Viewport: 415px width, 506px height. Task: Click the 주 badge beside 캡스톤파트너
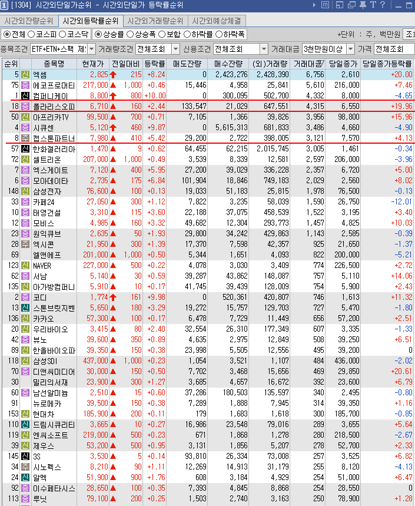(25, 138)
